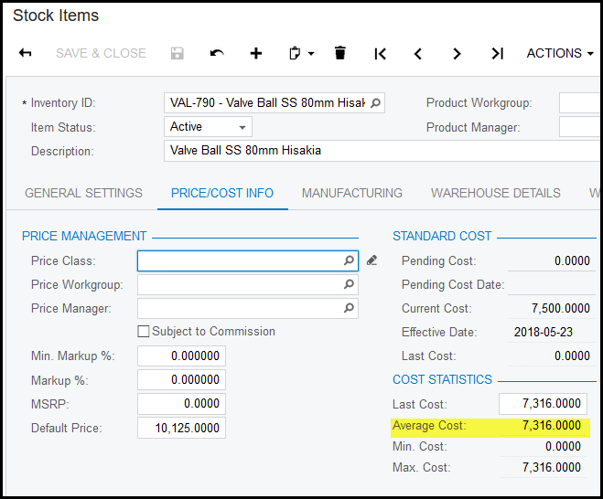Image resolution: width=603 pixels, height=499 pixels.
Task: Click the Default Price input field
Action: click(181, 428)
